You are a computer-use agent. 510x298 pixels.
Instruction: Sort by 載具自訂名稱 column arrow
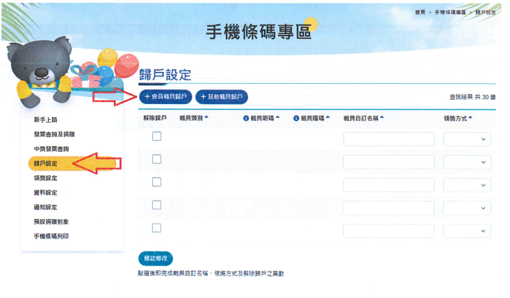coord(382,117)
